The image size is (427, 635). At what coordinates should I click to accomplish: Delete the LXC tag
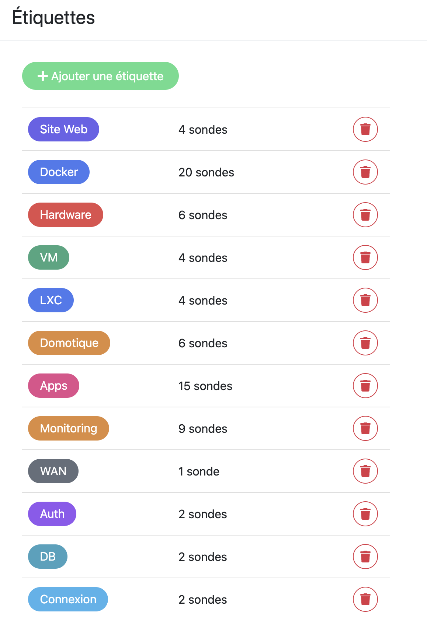[365, 300]
